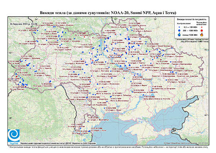Select the small blue dot legend symbol
Image resolution: width=216 pixels, height=153 pixels.
tap(179, 27)
